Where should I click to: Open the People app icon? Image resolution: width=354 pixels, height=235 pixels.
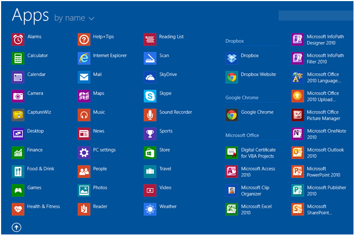tap(84, 171)
